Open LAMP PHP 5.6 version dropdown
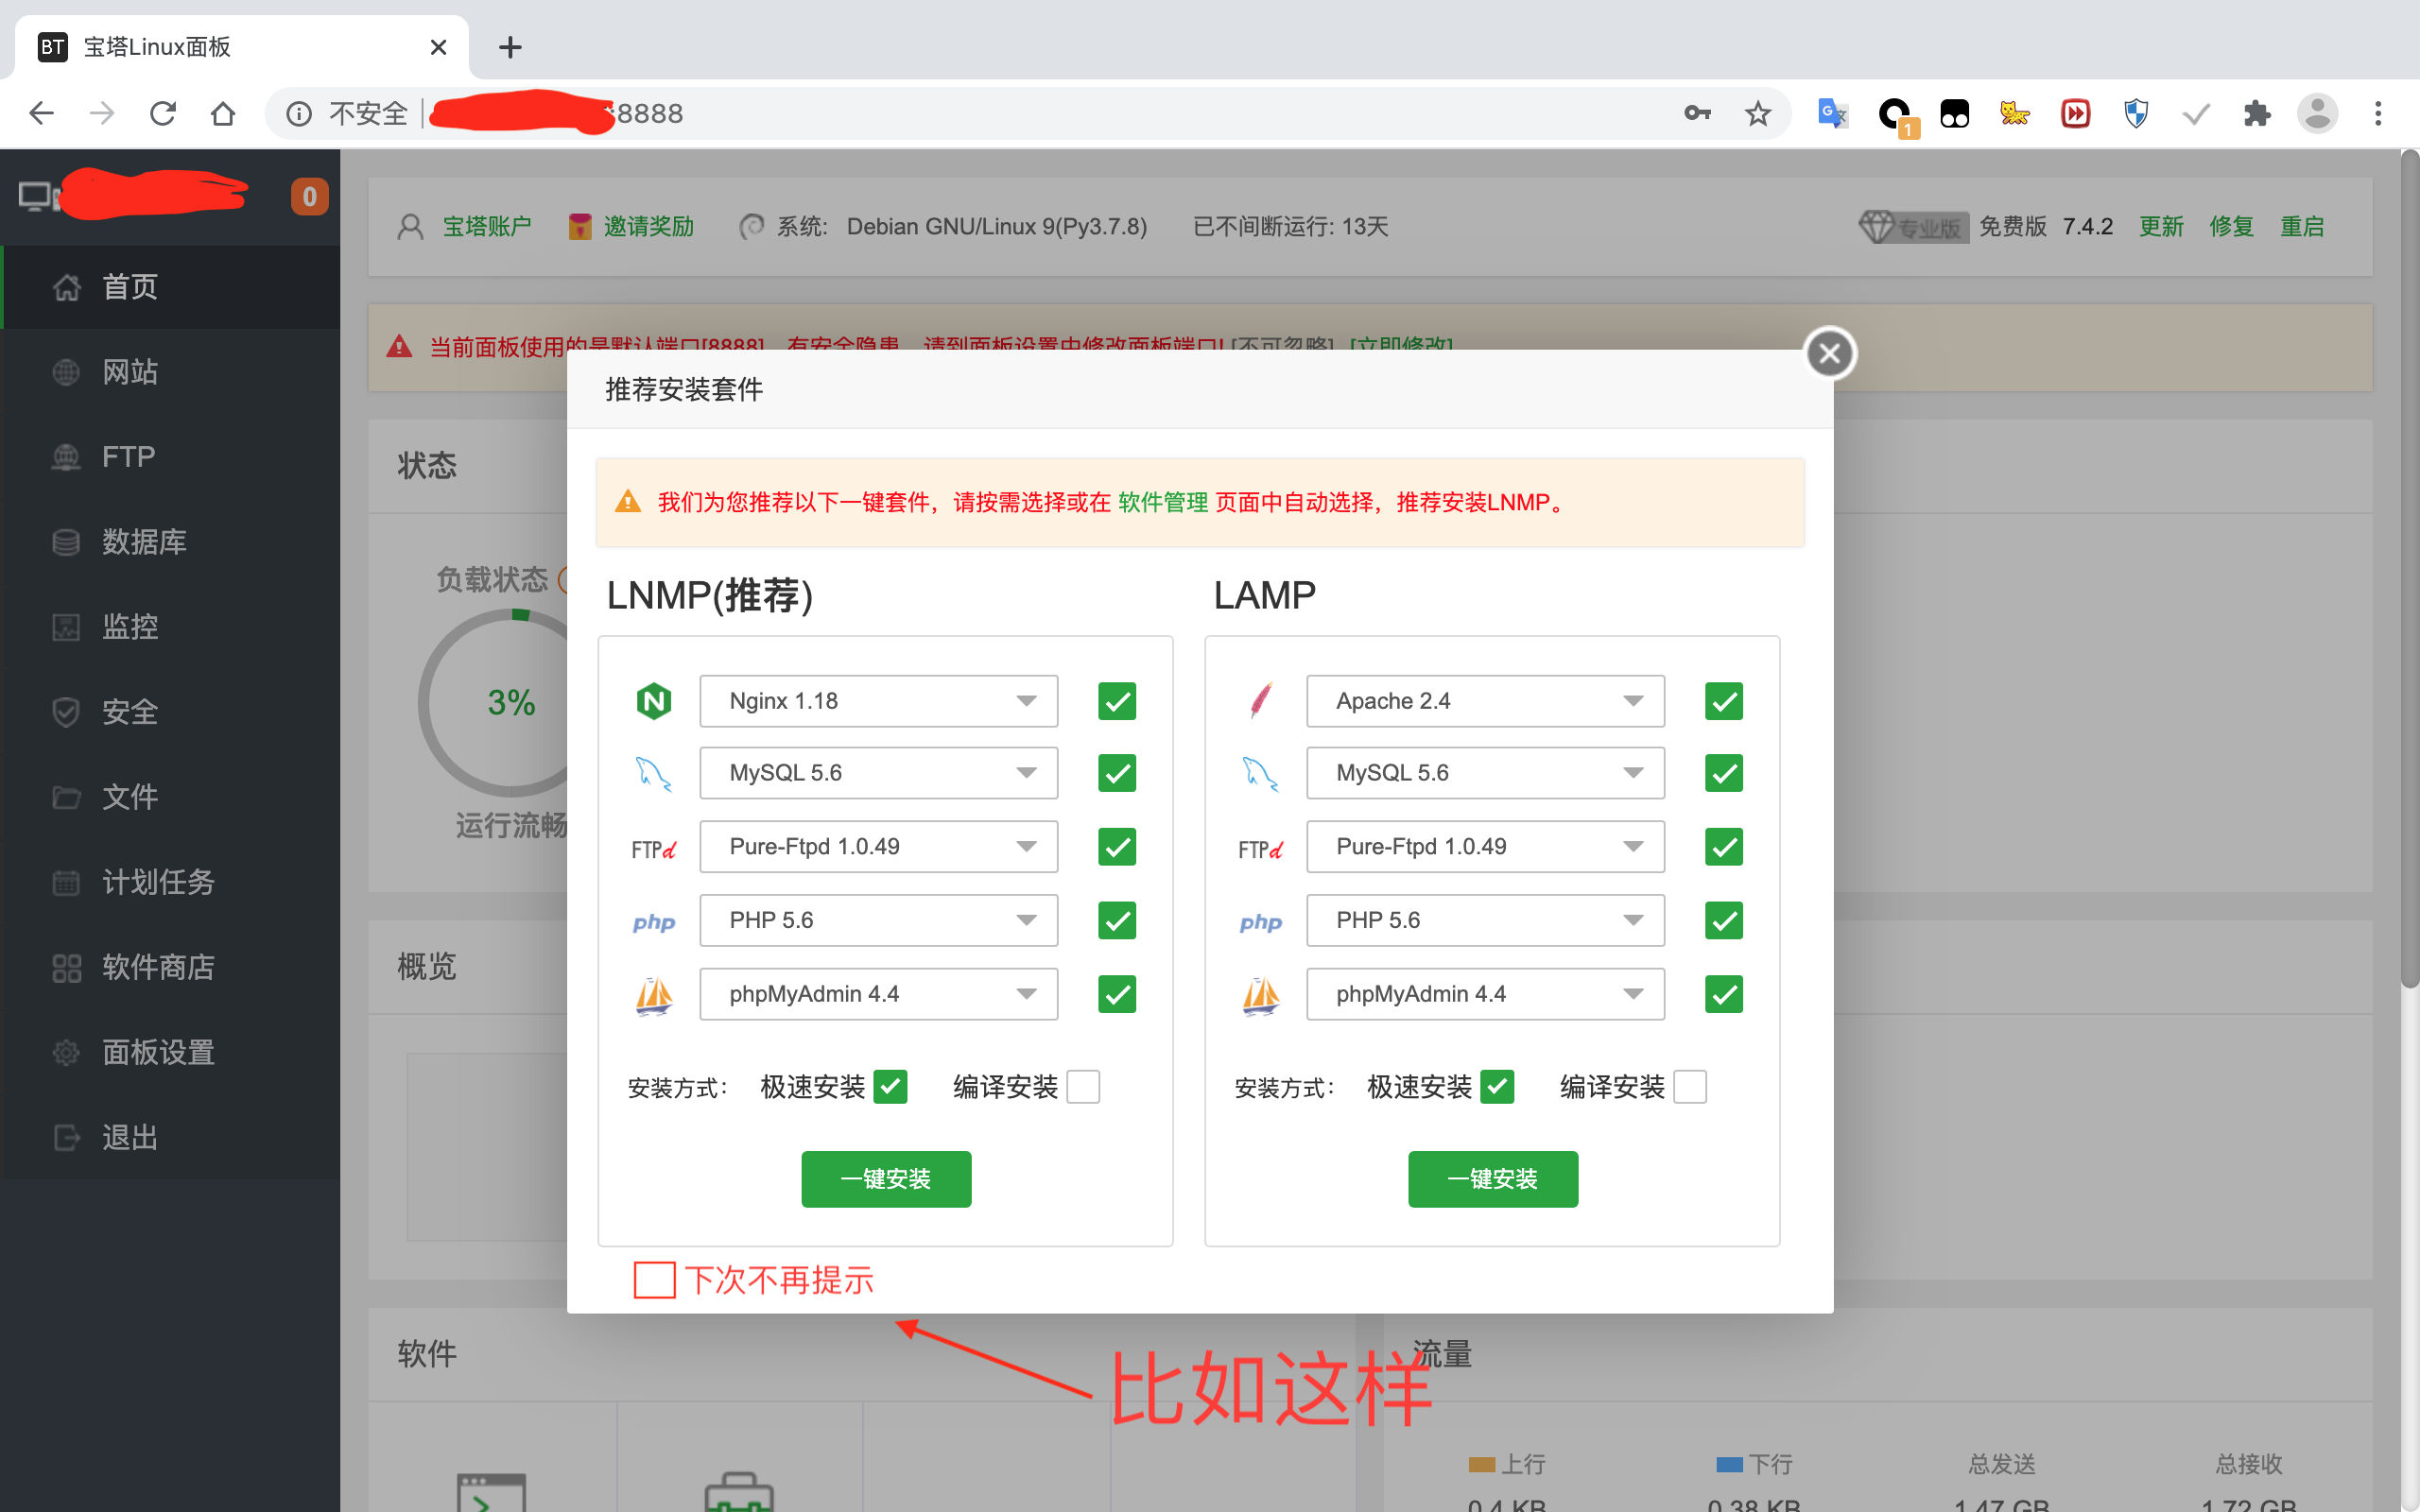 pyautogui.click(x=1486, y=920)
